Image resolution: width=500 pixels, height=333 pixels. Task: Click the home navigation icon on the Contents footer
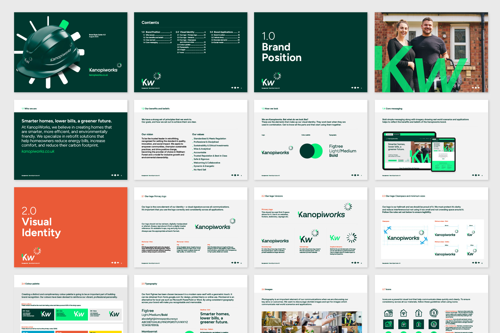point(235,88)
